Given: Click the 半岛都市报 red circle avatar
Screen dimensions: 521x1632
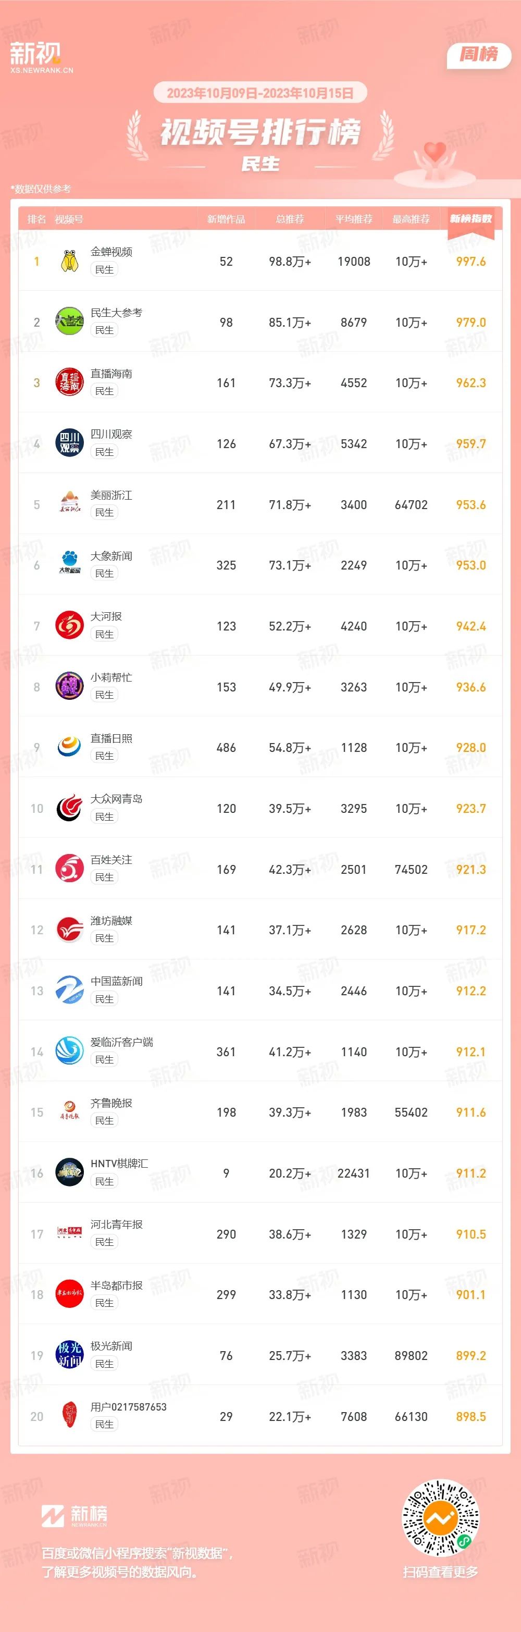Looking at the screenshot, I should [70, 1294].
